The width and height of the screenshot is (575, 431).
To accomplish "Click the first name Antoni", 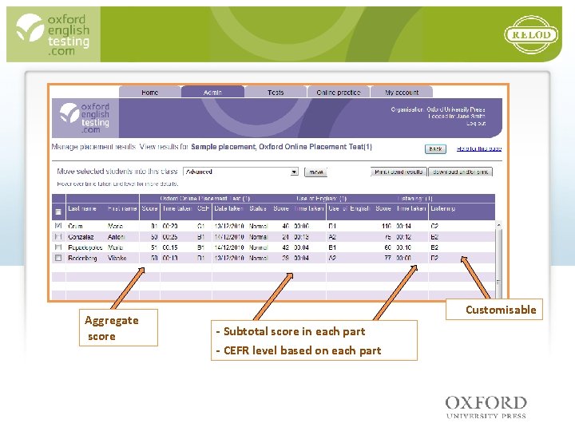I will (117, 237).
